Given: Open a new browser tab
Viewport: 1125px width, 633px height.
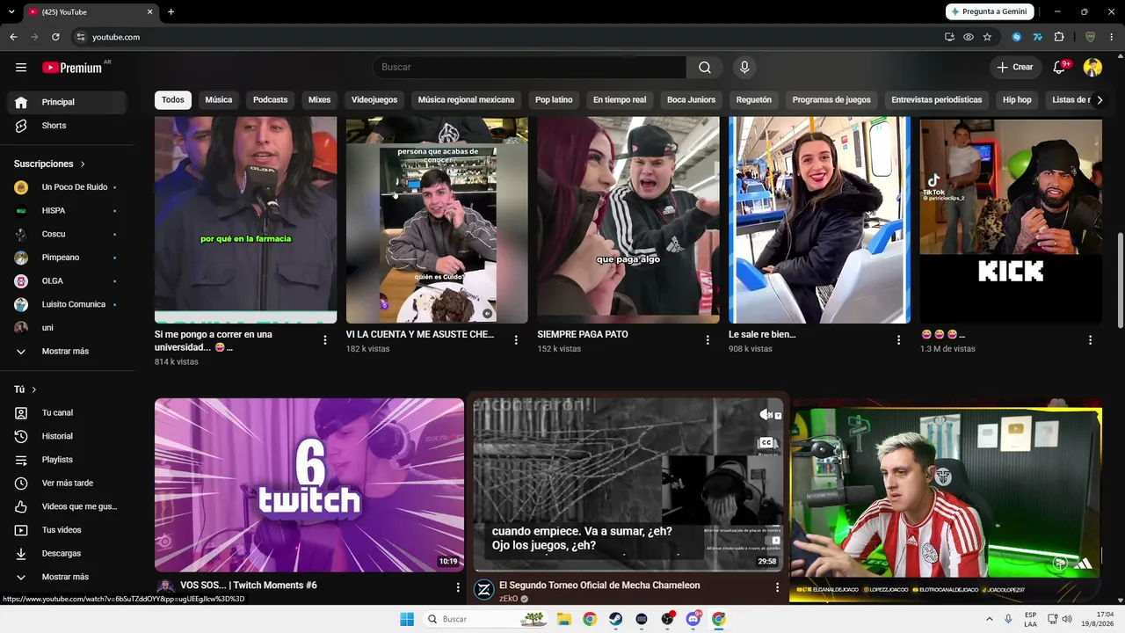Looking at the screenshot, I should click(x=171, y=11).
